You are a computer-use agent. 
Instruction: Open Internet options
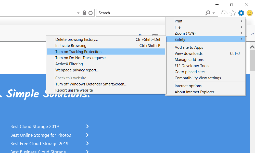click(x=206, y=86)
